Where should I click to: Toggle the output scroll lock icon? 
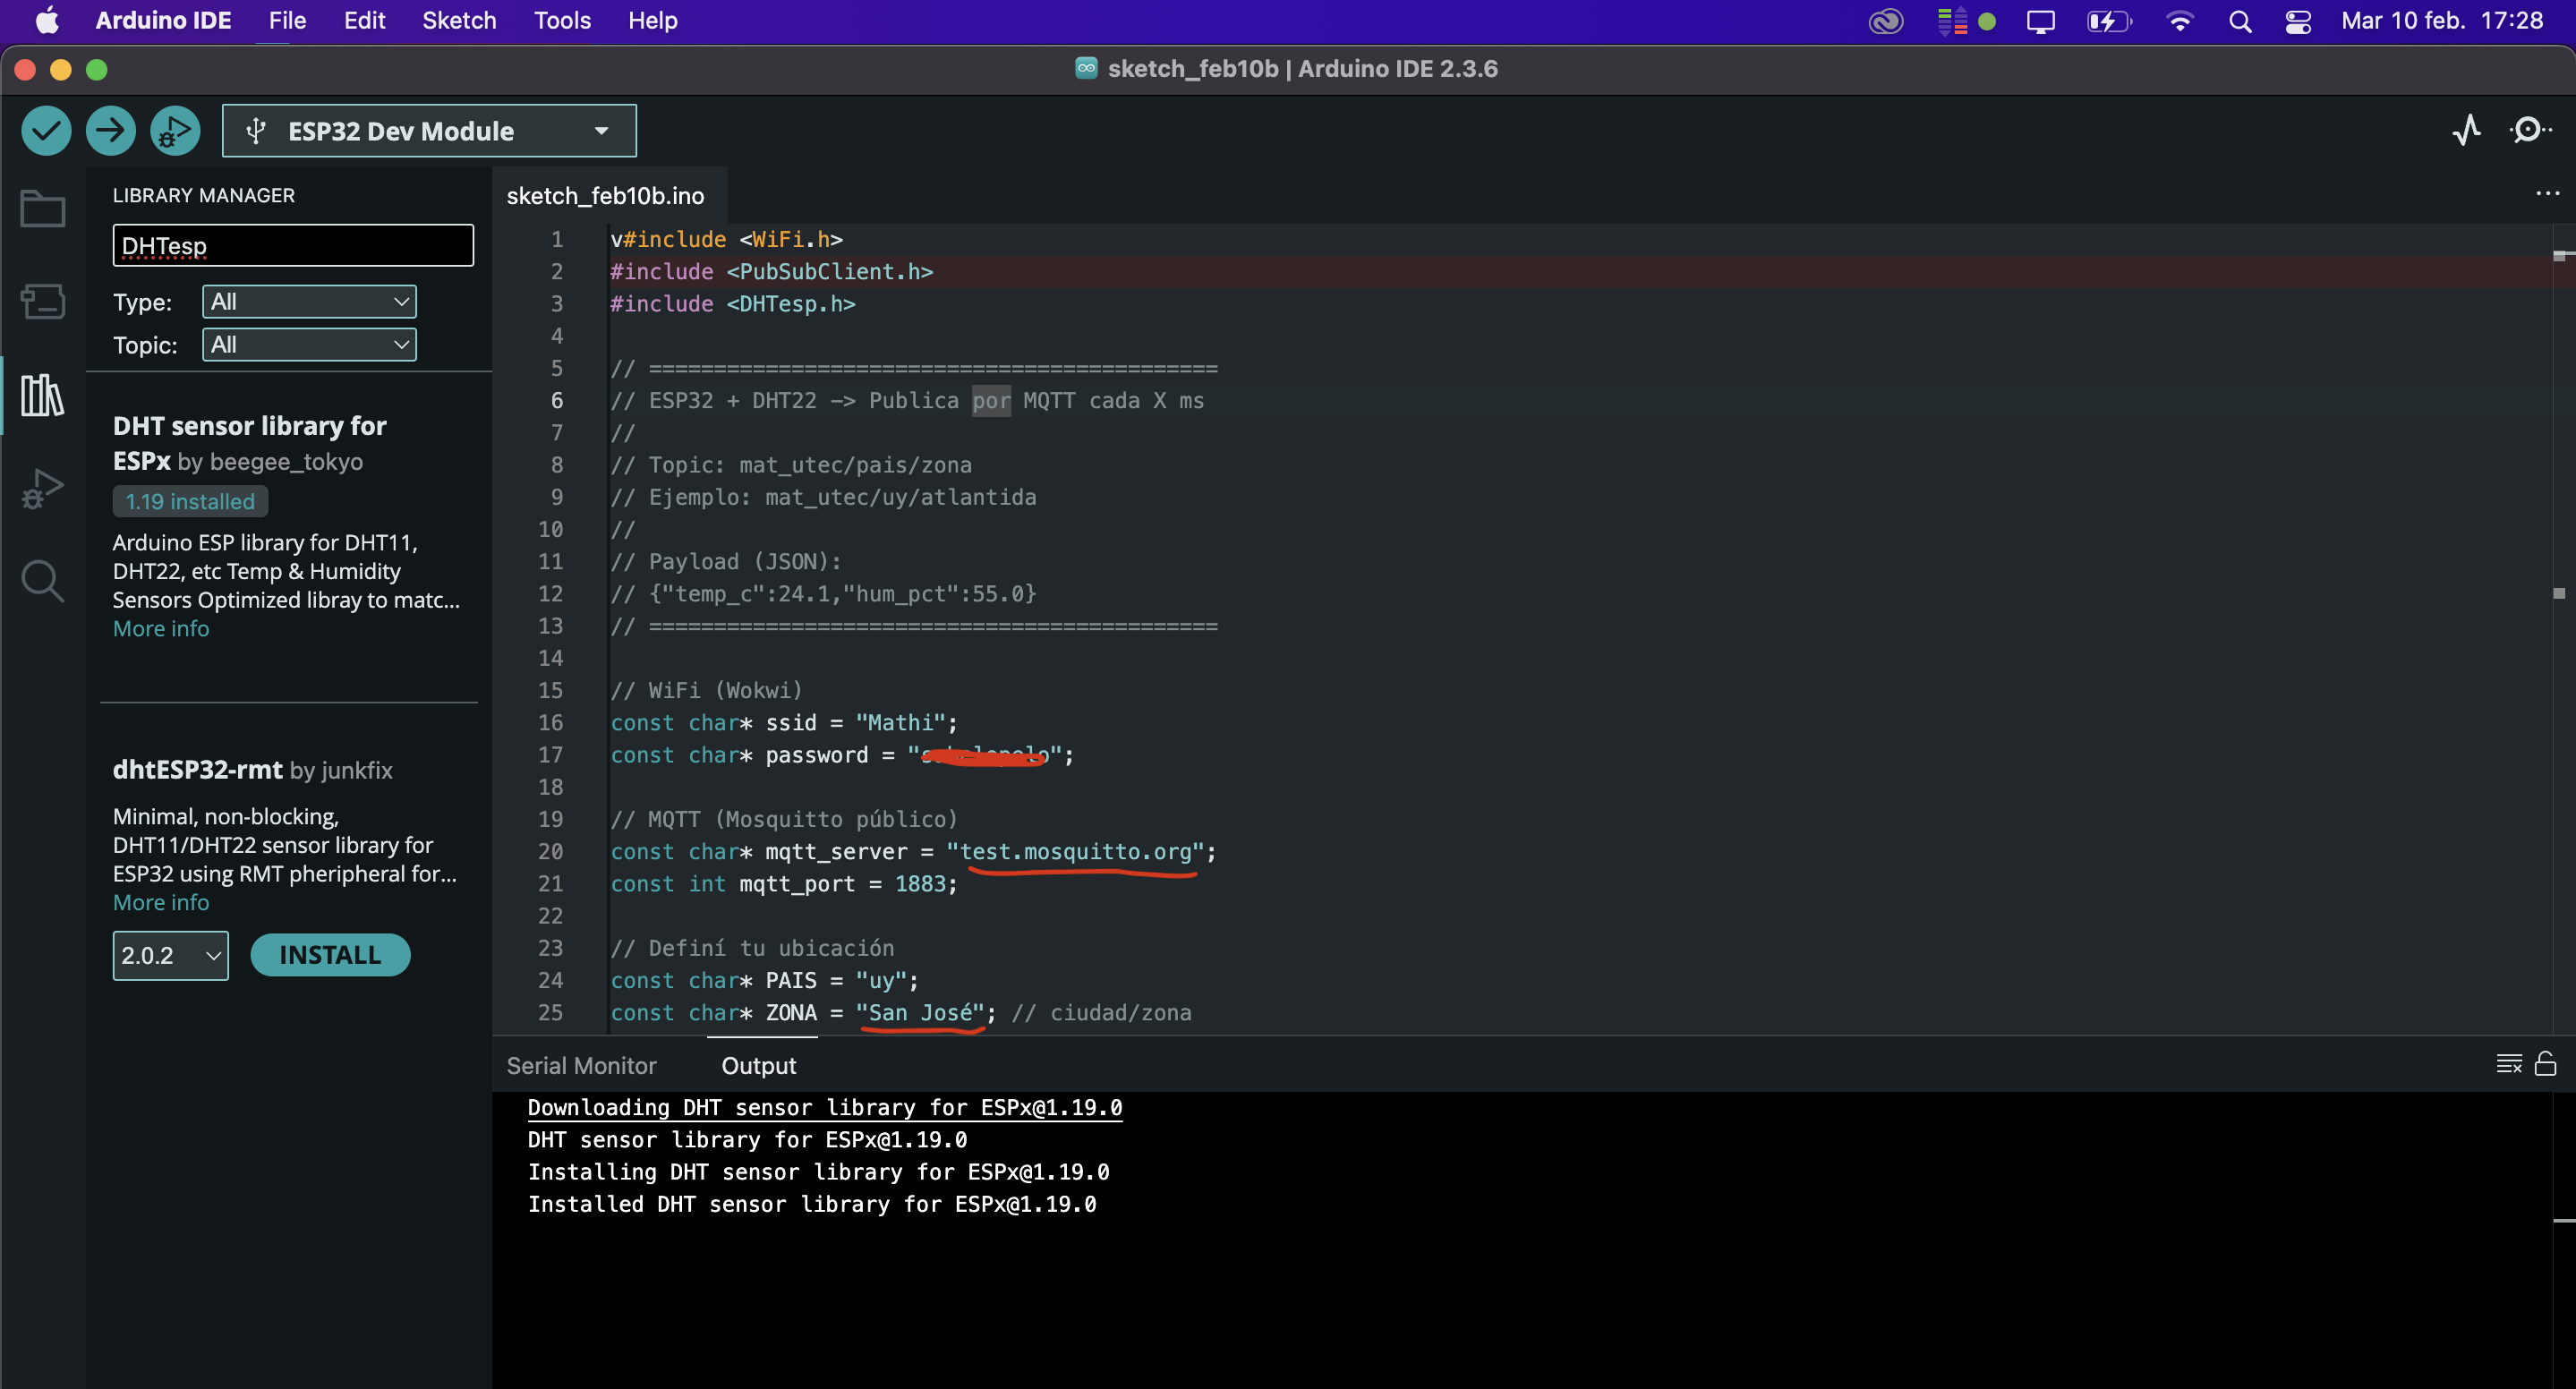point(2546,1064)
